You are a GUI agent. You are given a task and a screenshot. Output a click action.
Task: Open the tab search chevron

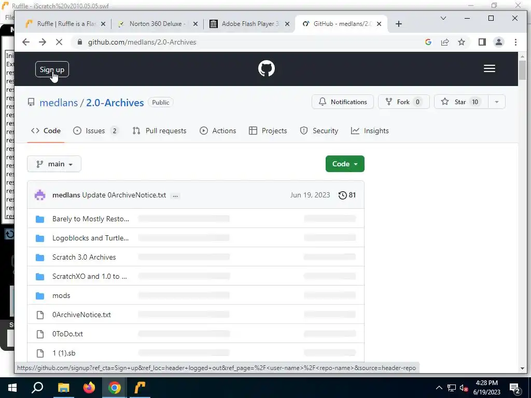coord(443,18)
